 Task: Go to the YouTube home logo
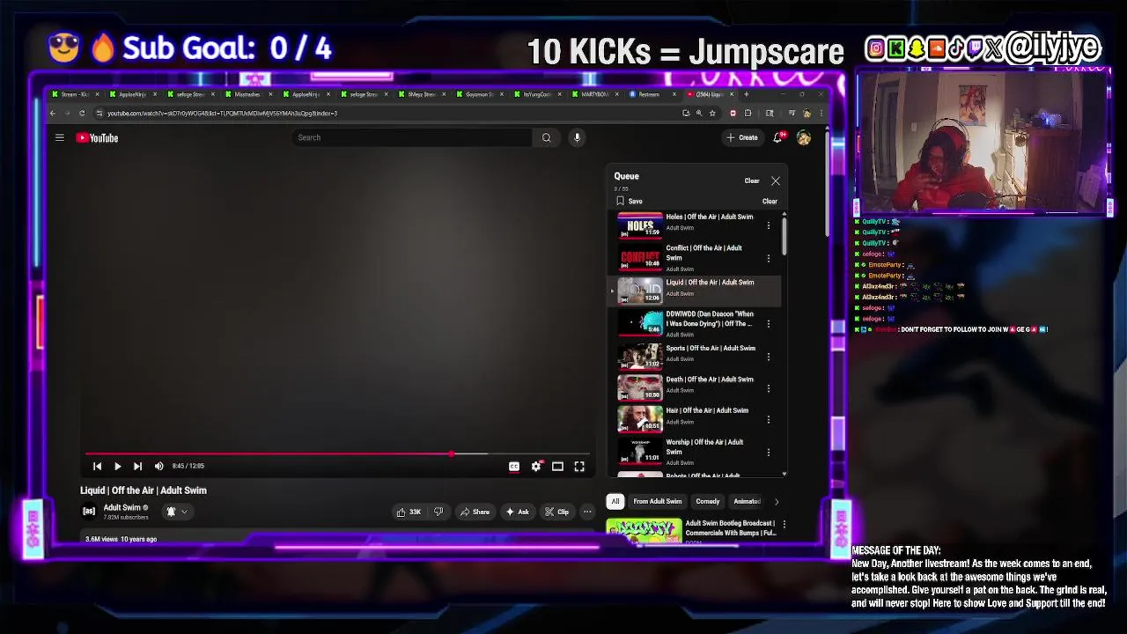click(97, 137)
